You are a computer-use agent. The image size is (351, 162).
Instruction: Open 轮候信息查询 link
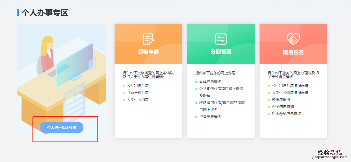210,82
